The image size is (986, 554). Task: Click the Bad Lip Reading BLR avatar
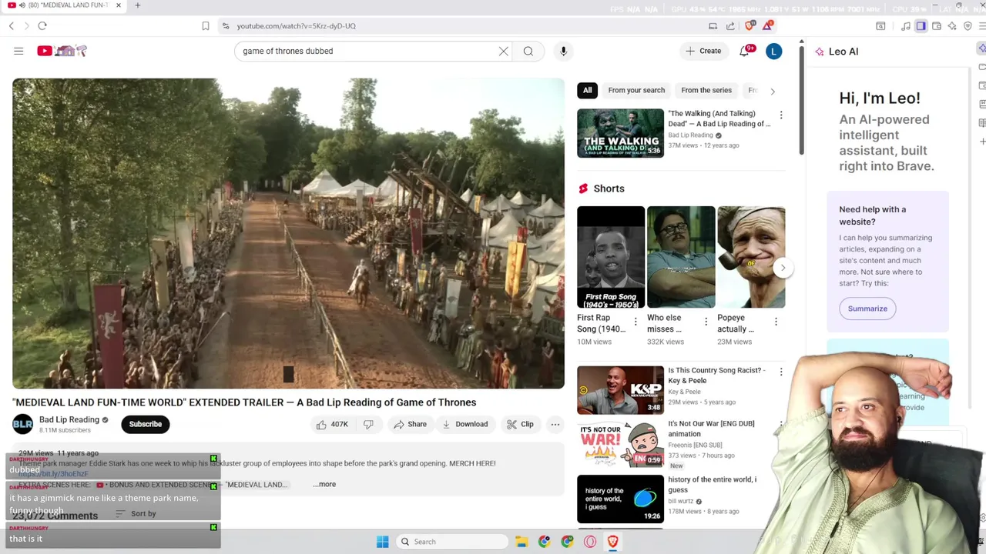pyautogui.click(x=22, y=424)
